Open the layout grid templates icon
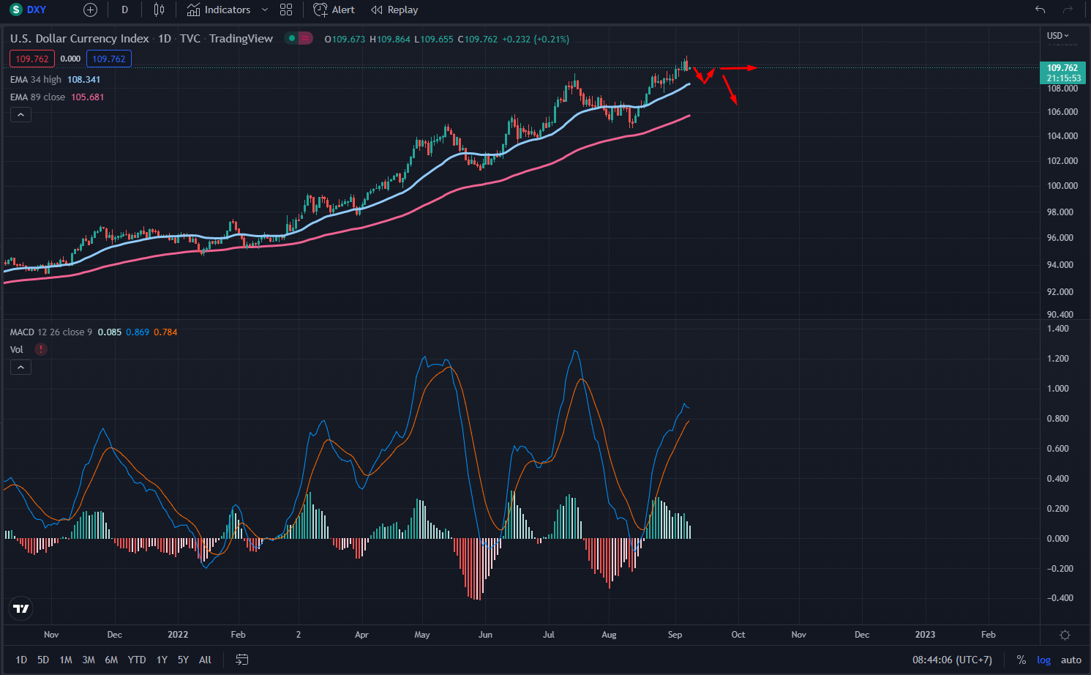 coord(286,10)
